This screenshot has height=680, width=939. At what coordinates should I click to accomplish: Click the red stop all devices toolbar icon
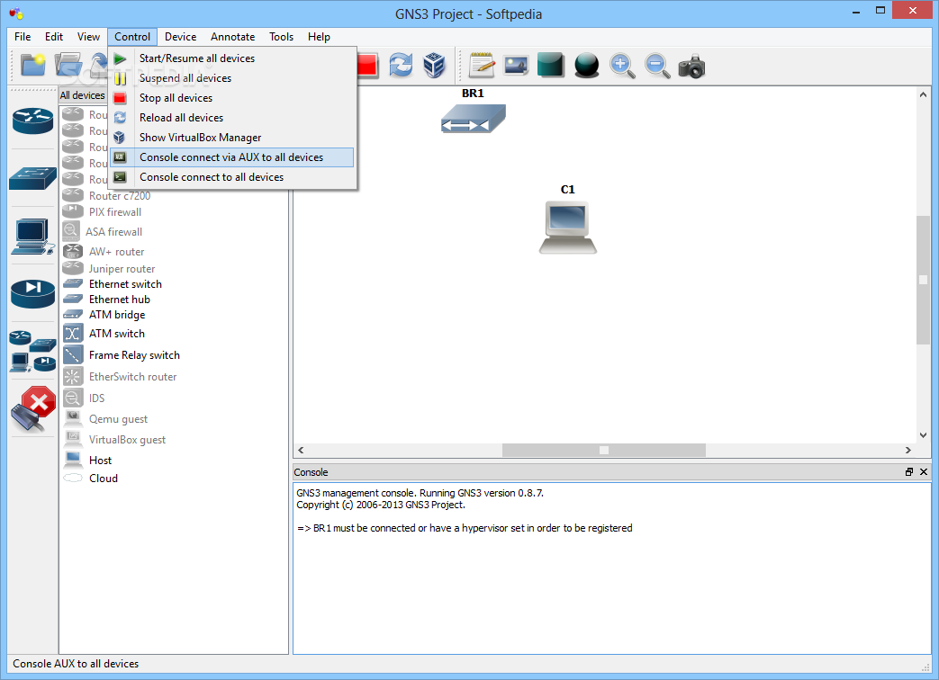[367, 65]
